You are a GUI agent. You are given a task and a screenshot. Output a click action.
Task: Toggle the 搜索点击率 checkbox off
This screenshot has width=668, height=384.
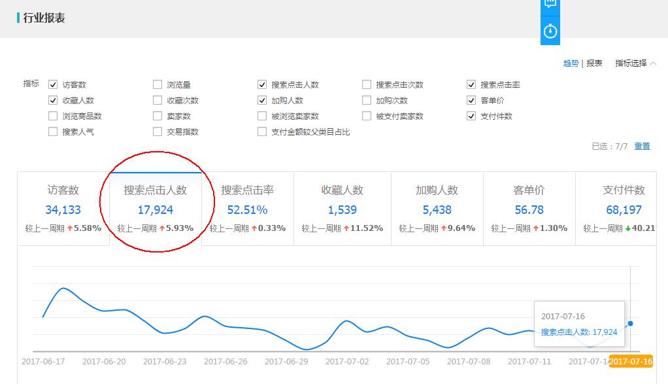(x=471, y=84)
